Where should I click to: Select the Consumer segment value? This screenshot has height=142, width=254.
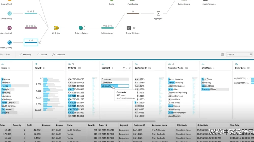point(115,79)
